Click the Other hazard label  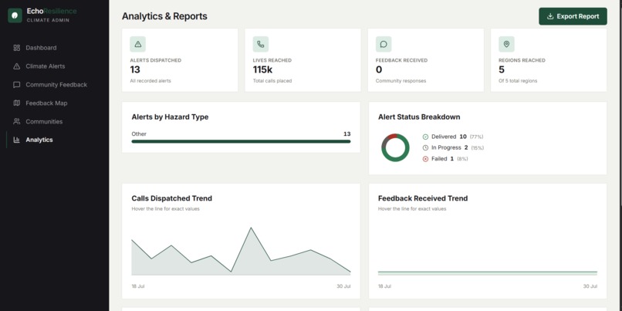coord(139,134)
